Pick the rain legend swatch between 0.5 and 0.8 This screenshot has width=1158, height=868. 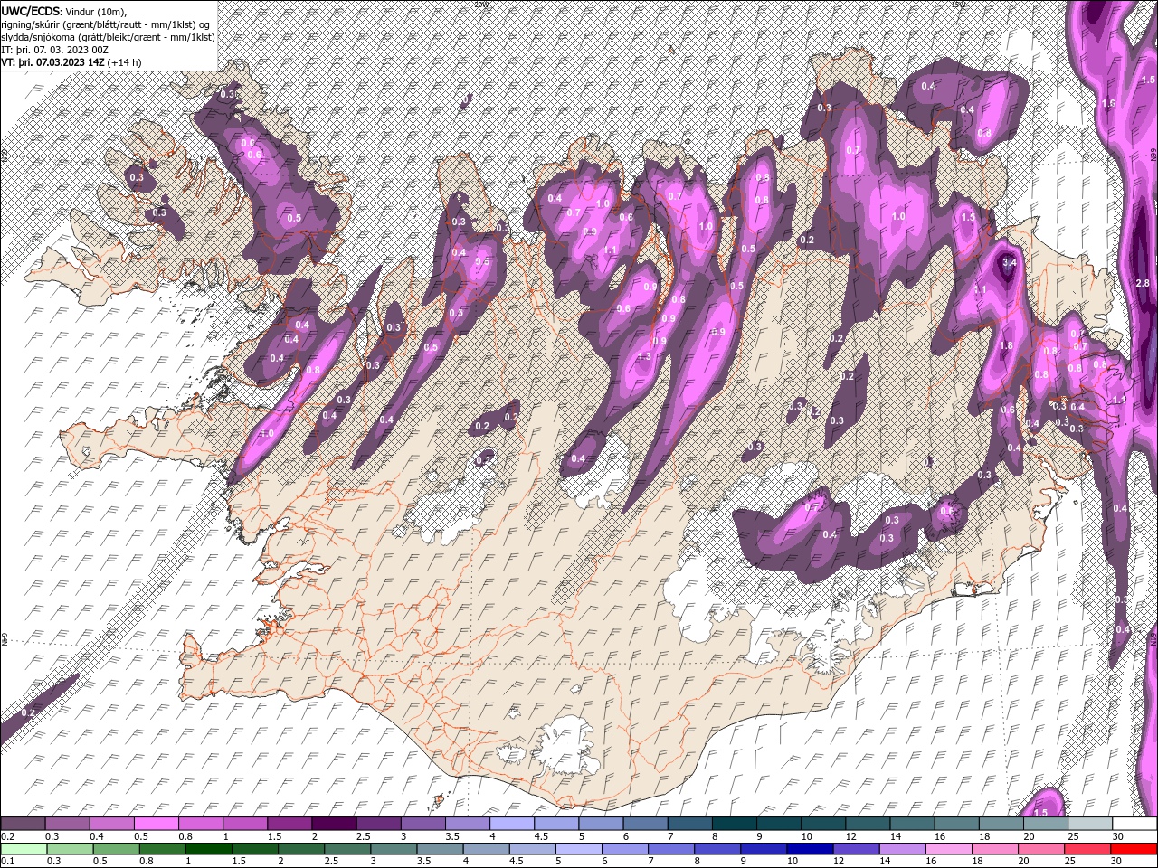coord(117,849)
